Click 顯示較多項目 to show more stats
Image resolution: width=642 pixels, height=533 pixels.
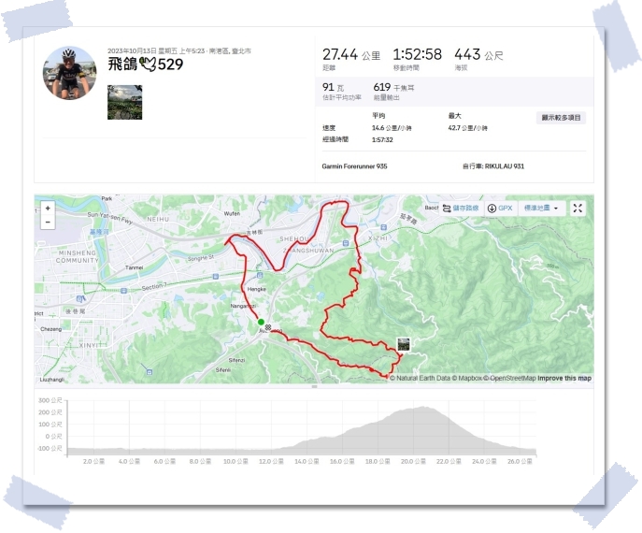click(x=561, y=118)
